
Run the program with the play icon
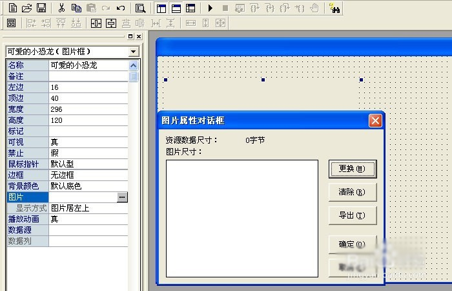tap(211, 8)
